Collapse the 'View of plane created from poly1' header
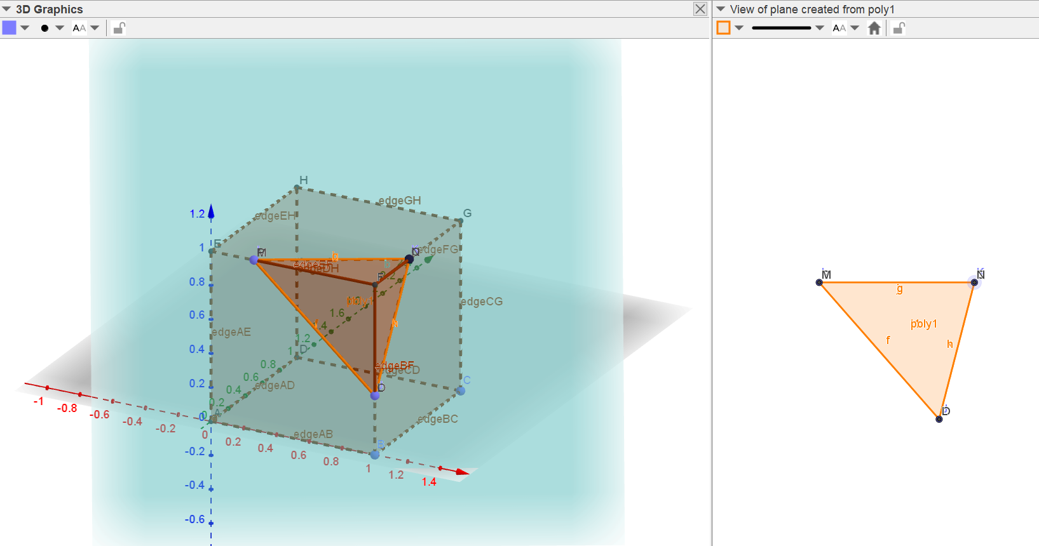Viewport: 1039px width, 546px height. (x=721, y=9)
